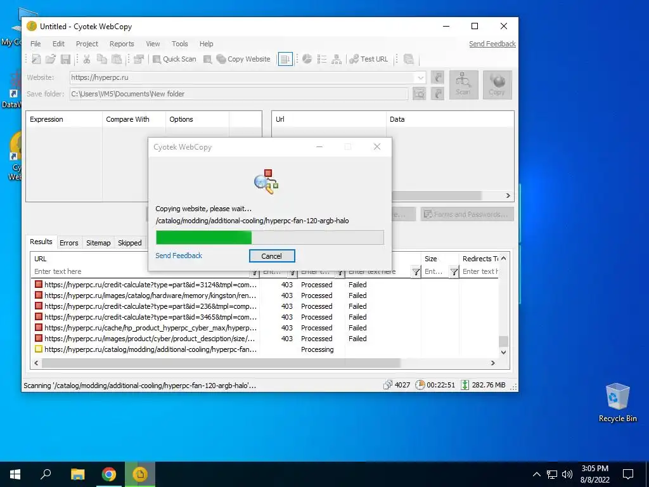Open the Reports menu
649x487 pixels.
click(x=122, y=44)
